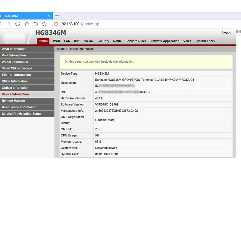The image size is (241, 241).
Task: Open the Route tab
Action: point(117,41)
